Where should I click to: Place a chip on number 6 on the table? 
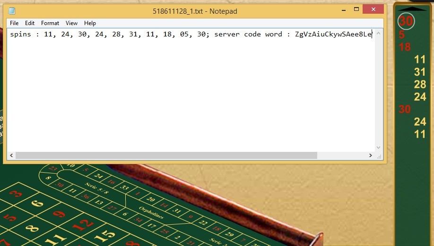(x=38, y=204)
